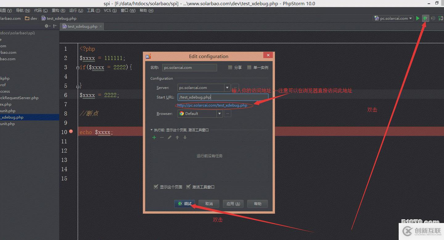
Task: Open the project panel settings gear
Action: (x=47, y=26)
